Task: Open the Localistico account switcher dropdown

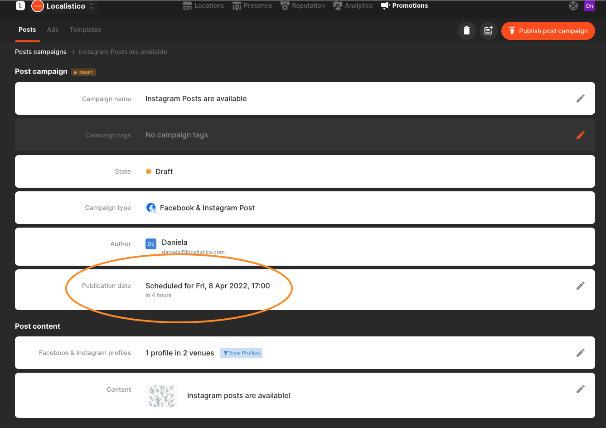Action: [63, 6]
